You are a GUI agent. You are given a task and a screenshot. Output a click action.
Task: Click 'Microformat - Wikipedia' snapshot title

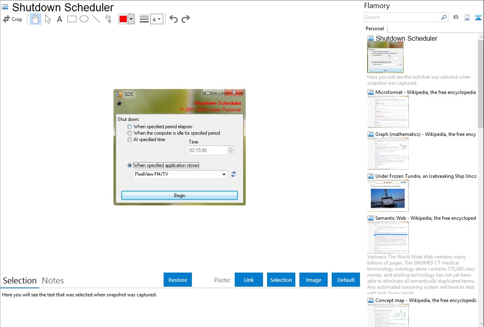point(425,92)
